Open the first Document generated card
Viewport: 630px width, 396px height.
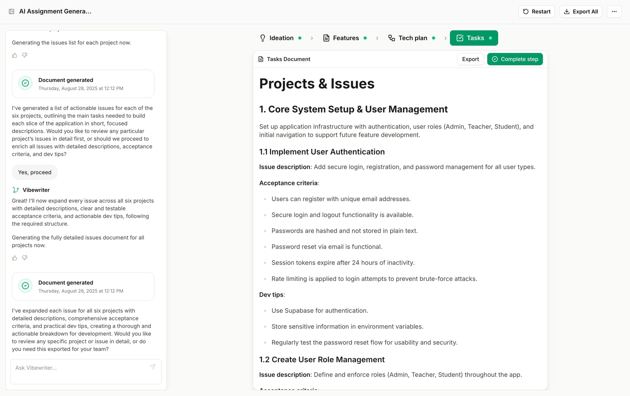click(83, 84)
